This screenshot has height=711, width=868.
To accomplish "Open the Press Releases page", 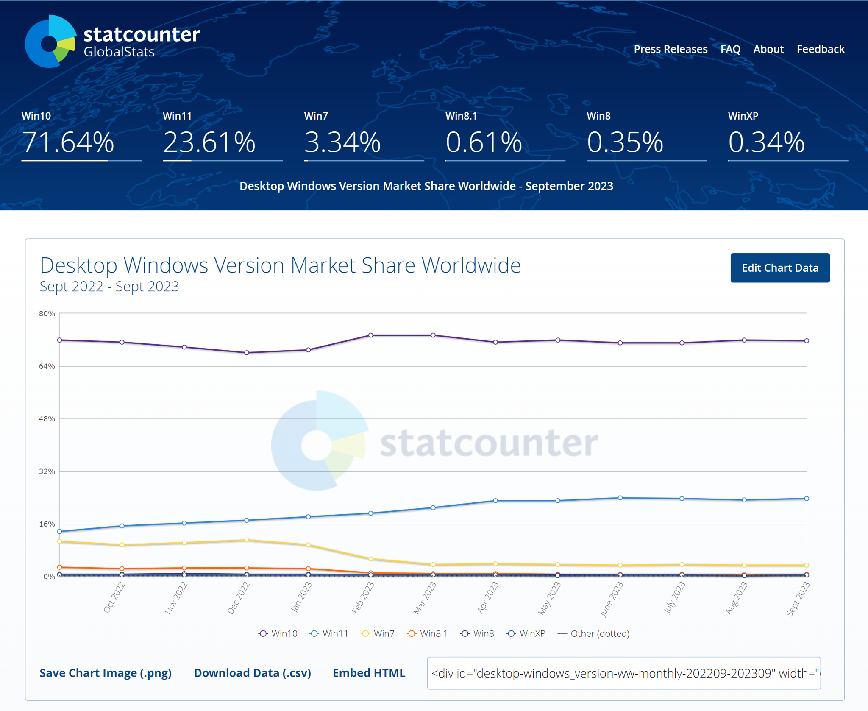I will pyautogui.click(x=670, y=49).
